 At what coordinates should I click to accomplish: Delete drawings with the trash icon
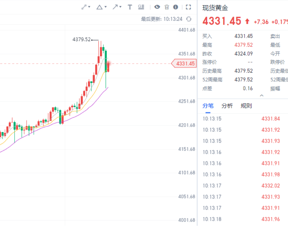(167, 7)
